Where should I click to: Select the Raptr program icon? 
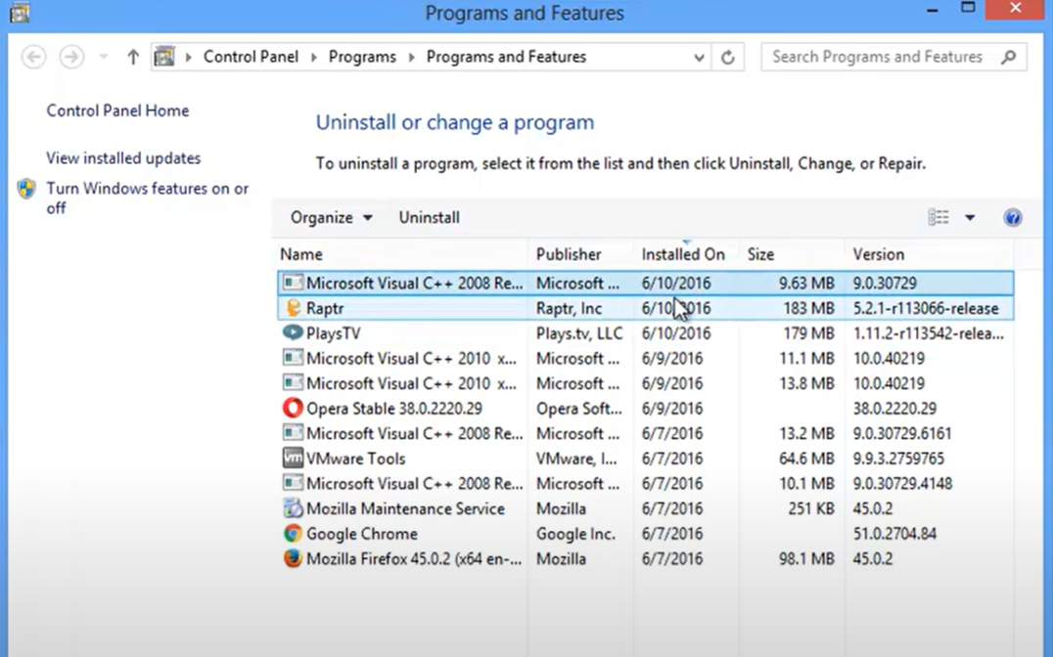tap(293, 308)
